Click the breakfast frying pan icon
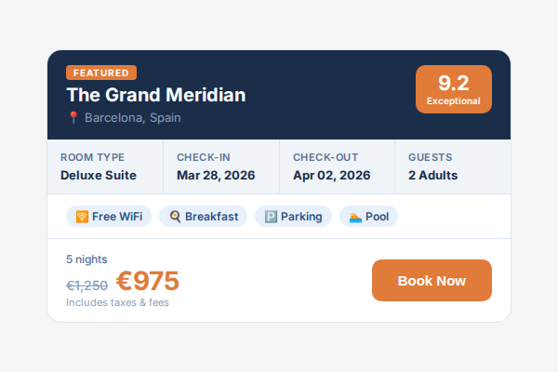 [175, 217]
